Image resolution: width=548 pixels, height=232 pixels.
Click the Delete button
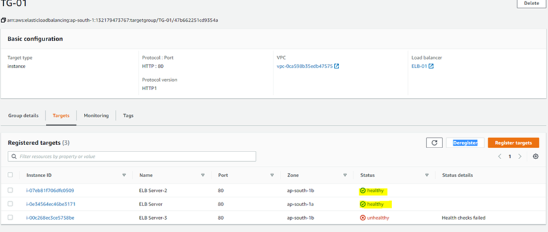pos(531,3)
